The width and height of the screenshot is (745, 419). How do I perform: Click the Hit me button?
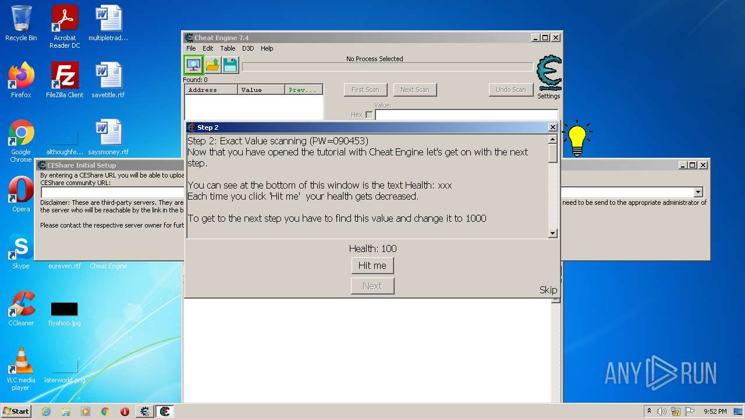pyautogui.click(x=372, y=265)
